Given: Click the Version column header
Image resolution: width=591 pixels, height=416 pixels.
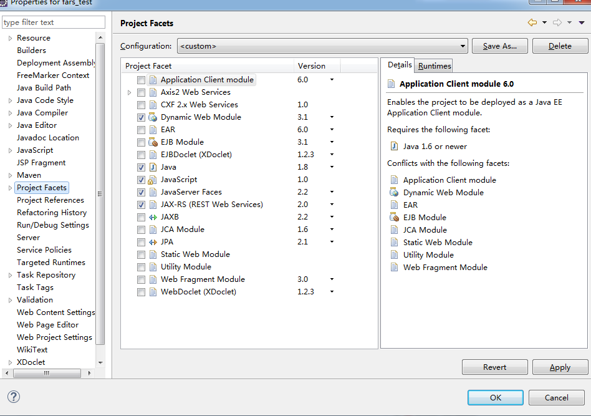Looking at the screenshot, I should pyautogui.click(x=317, y=65).
